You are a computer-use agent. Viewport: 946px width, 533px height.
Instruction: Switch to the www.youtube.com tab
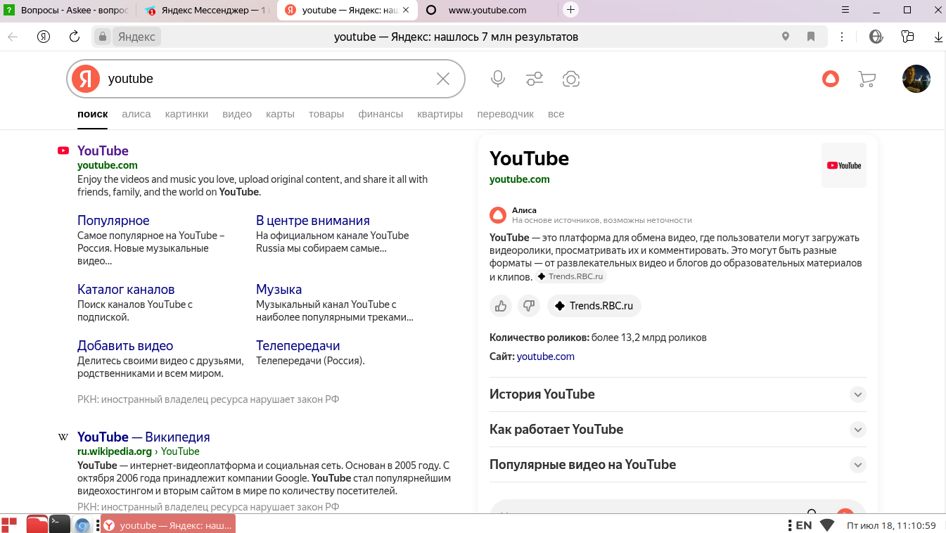click(487, 10)
